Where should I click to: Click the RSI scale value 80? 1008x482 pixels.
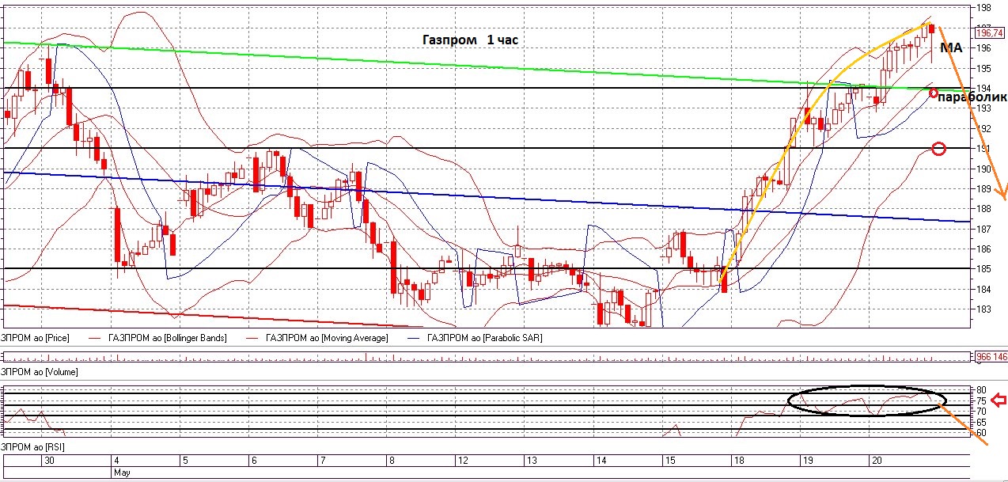click(982, 390)
